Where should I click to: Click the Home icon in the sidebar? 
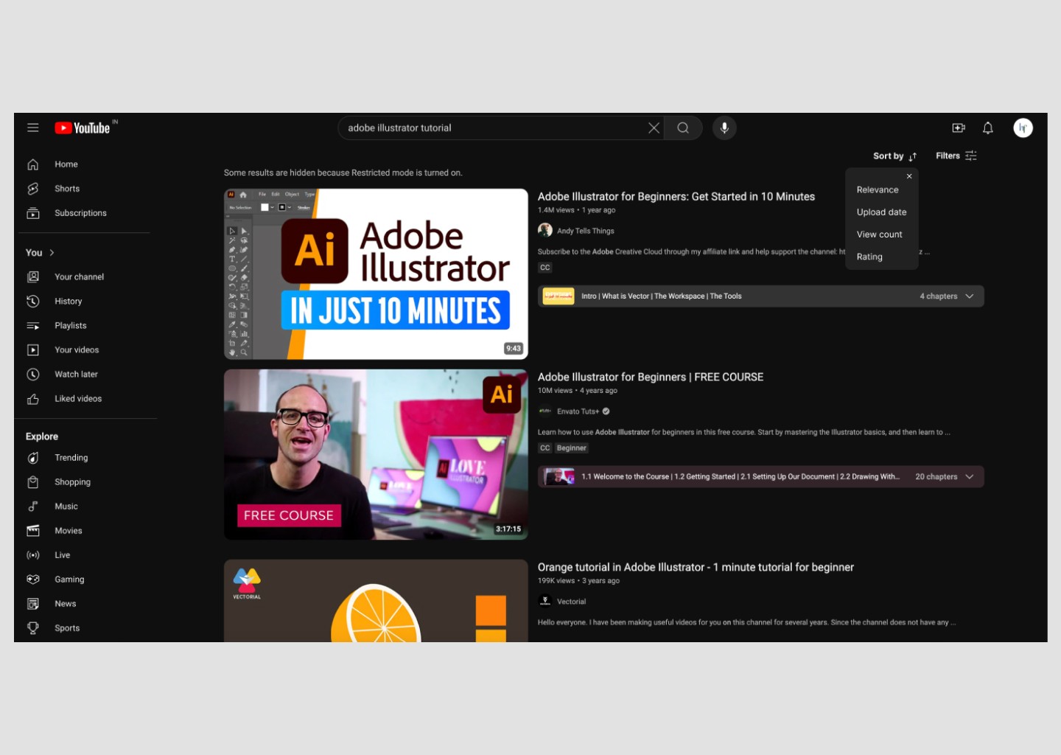tap(33, 164)
